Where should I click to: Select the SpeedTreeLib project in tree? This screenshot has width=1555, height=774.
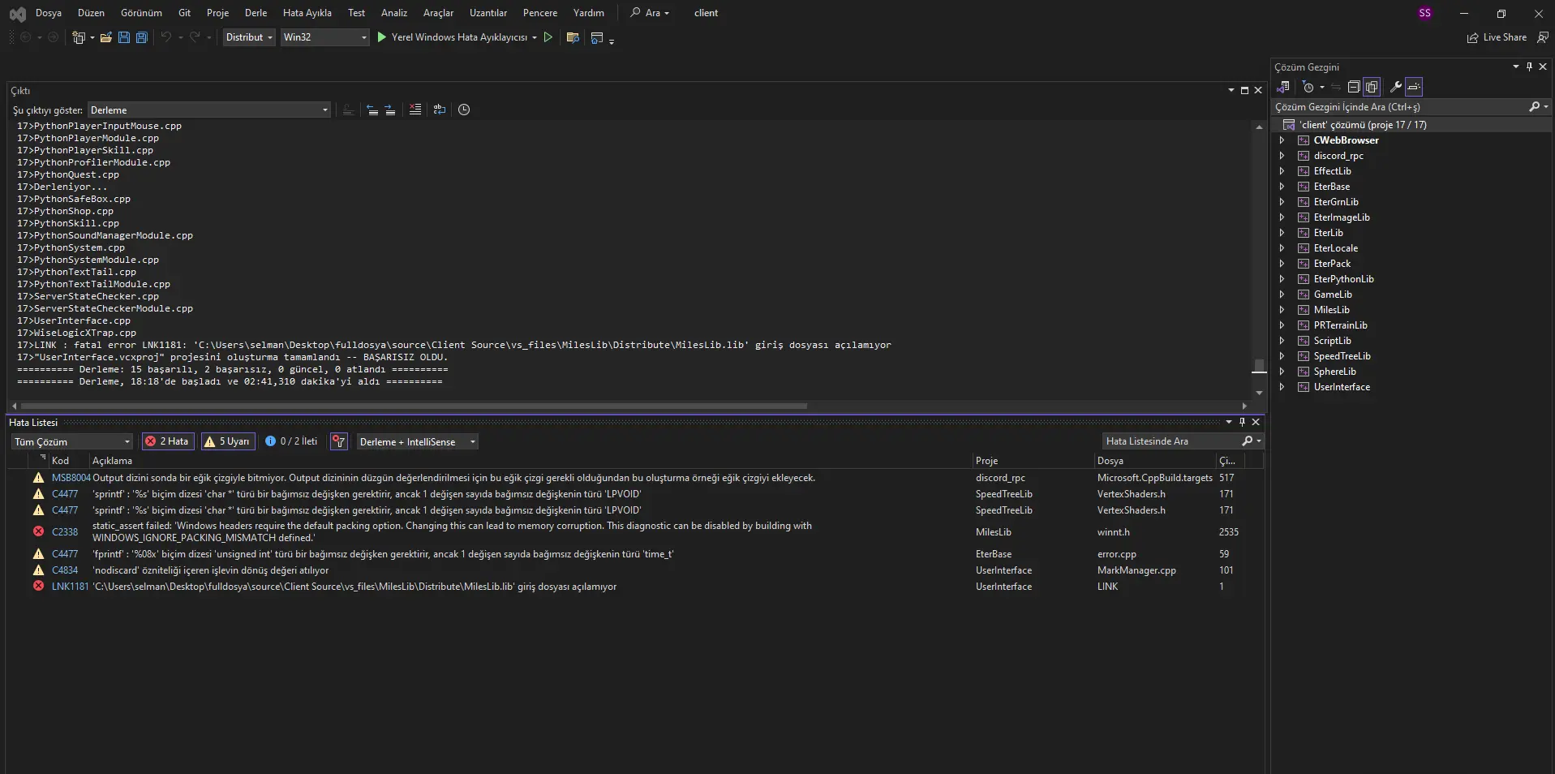tap(1342, 356)
